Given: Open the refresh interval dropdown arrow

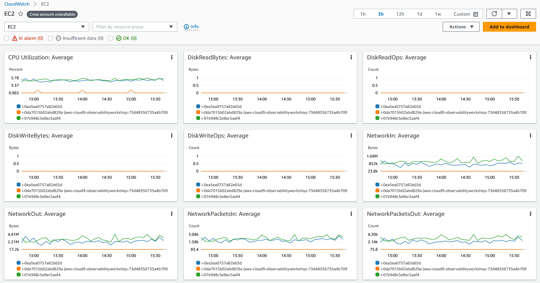Looking at the screenshot, I should 509,14.
